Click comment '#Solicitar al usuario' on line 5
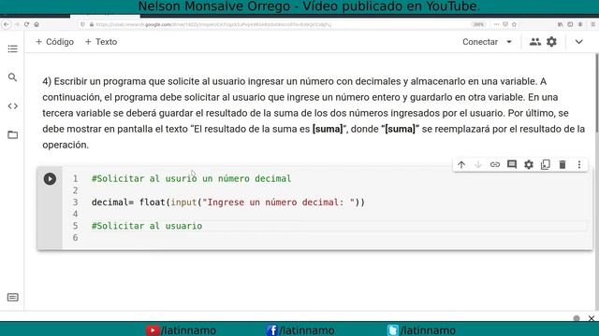The height and width of the screenshot is (336, 599). point(147,226)
